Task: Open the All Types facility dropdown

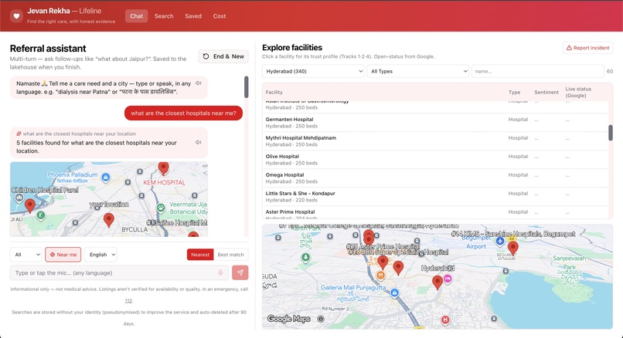Action: pyautogui.click(x=418, y=72)
